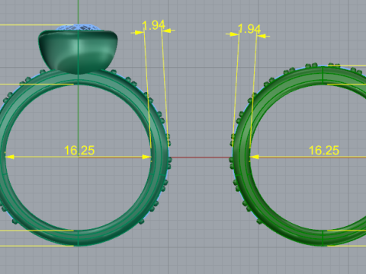Pick the 1.94 dimension above the left ring
This screenshot has width=366, height=274.
tap(153, 25)
